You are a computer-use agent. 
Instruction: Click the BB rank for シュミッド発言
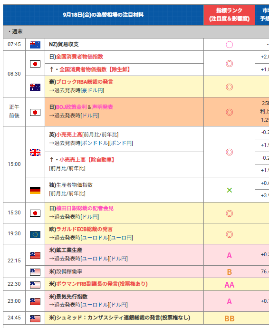point(229,318)
